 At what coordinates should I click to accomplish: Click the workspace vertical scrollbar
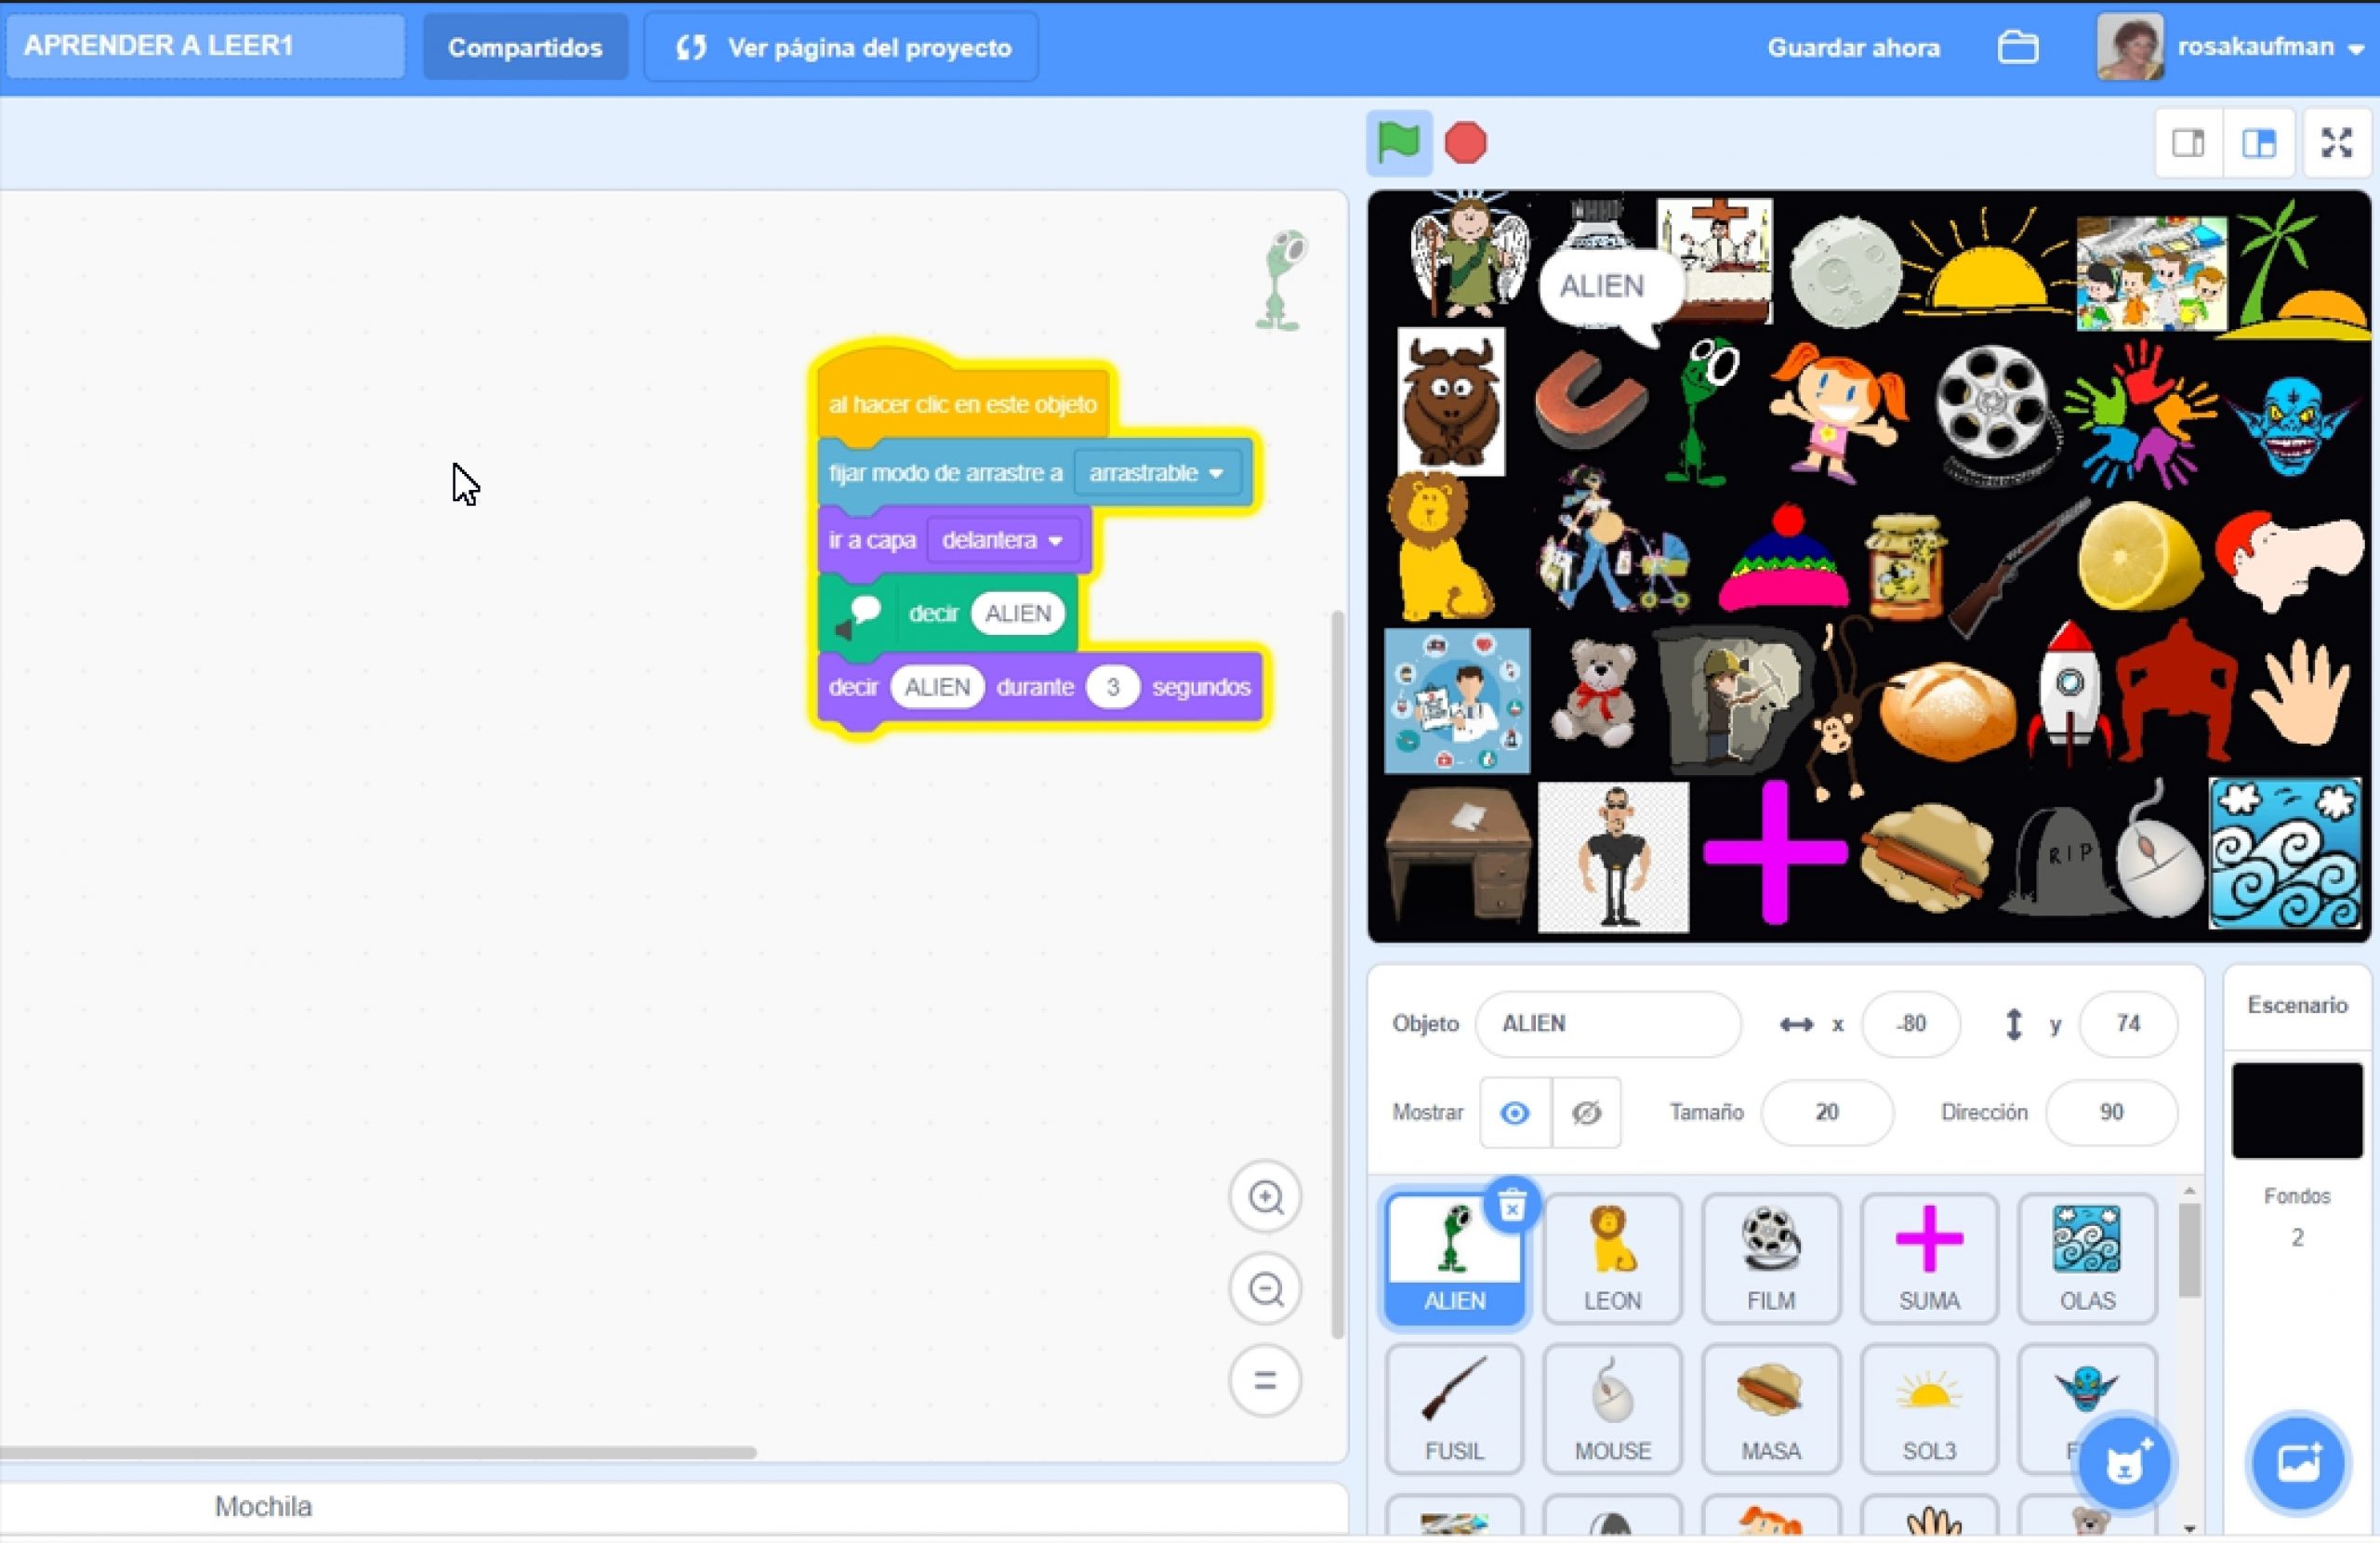point(1337,975)
